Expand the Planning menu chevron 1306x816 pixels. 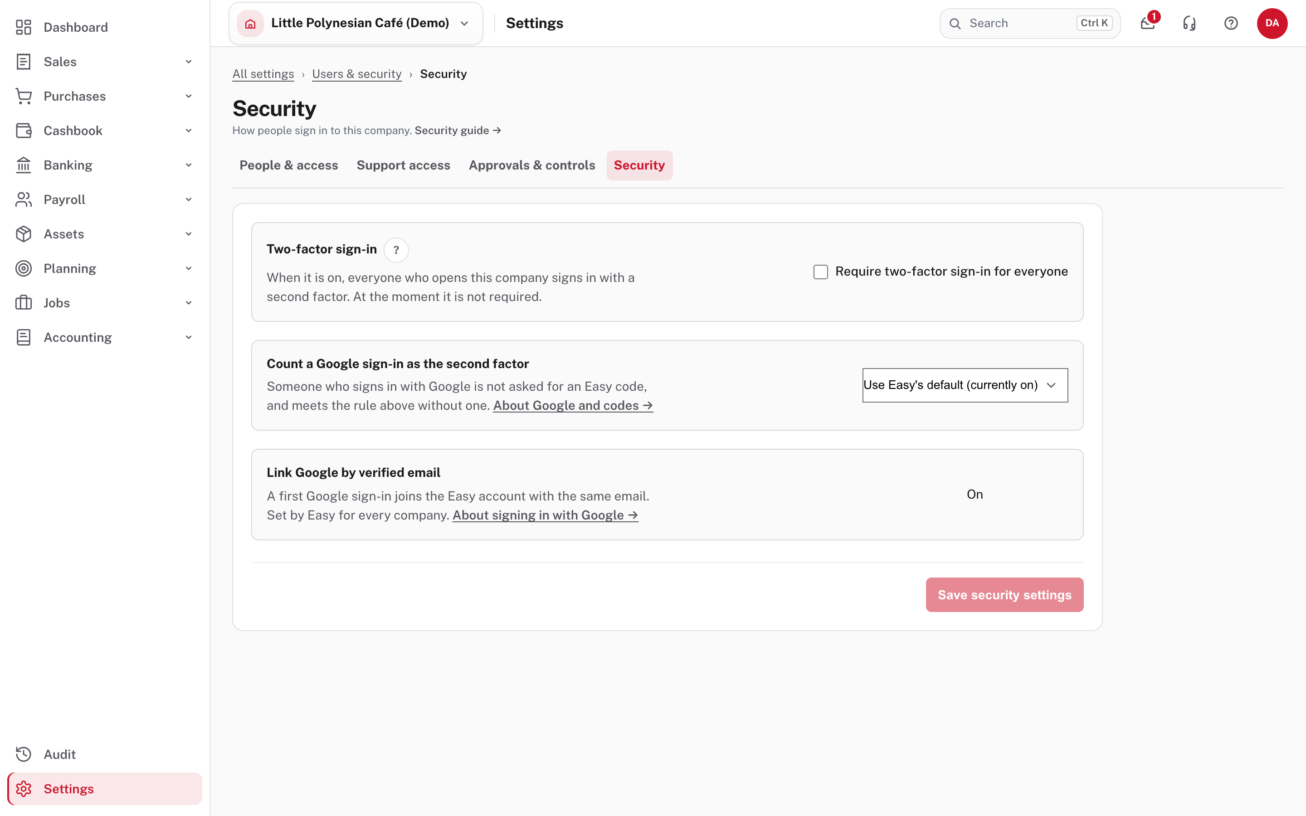coord(189,269)
